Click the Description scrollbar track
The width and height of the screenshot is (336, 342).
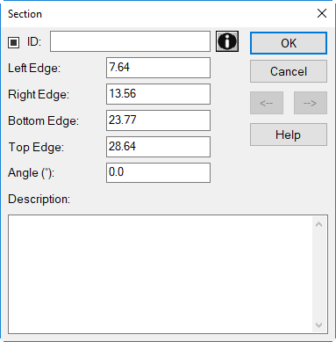(319, 274)
